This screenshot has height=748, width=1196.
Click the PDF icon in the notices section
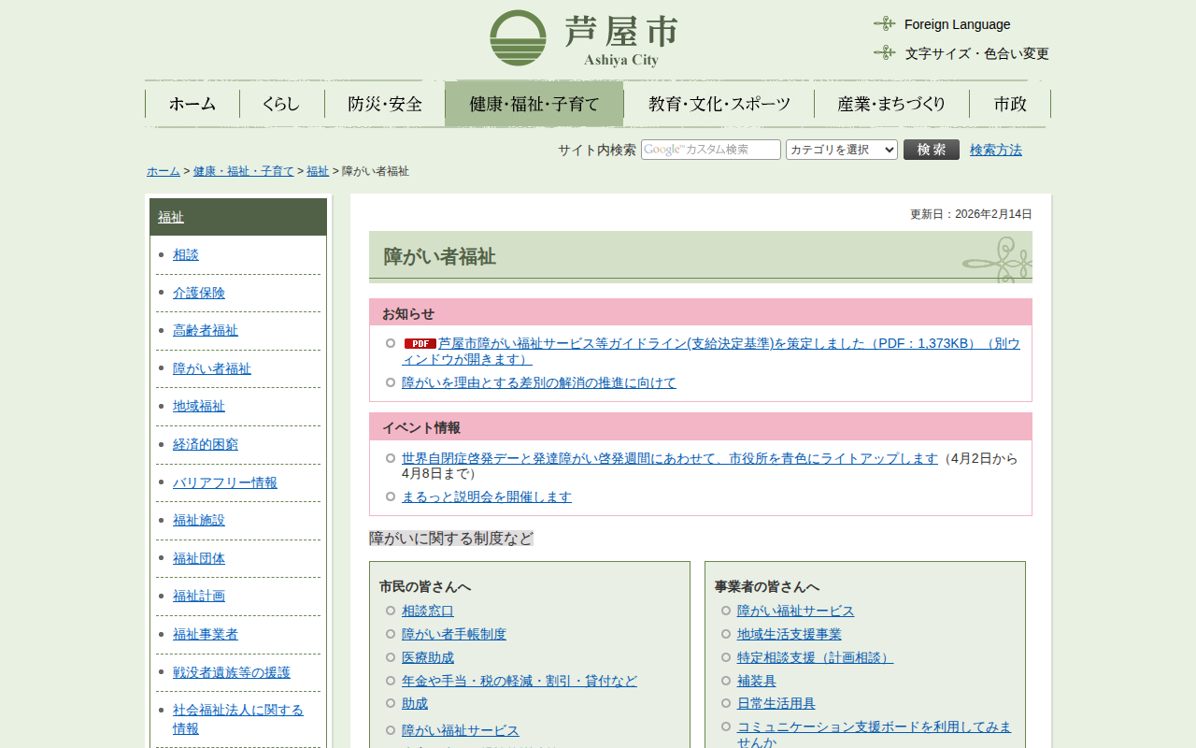point(420,343)
